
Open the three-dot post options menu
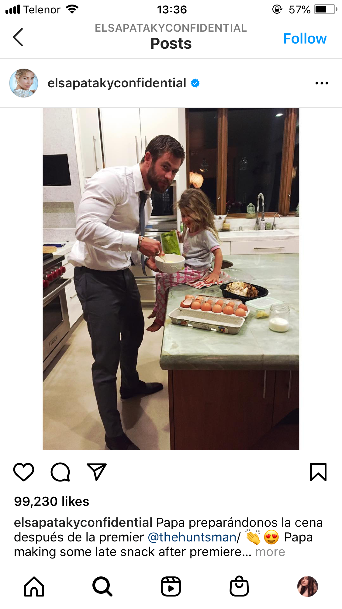(322, 83)
